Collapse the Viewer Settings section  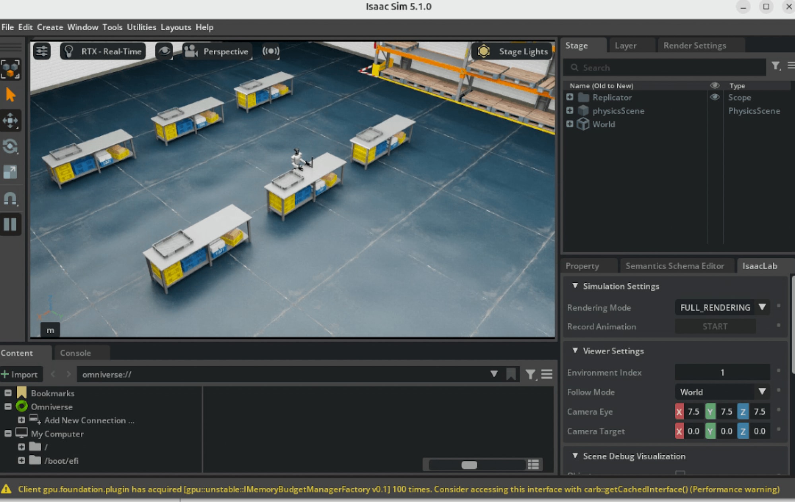pos(575,351)
